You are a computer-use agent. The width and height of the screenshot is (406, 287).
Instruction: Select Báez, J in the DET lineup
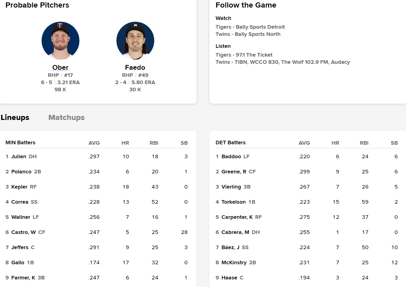point(231,248)
